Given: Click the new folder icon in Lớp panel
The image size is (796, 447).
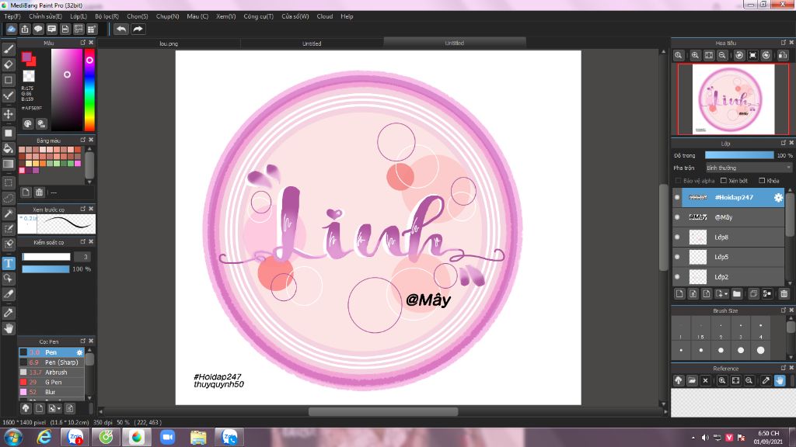Looking at the screenshot, I should [737, 294].
